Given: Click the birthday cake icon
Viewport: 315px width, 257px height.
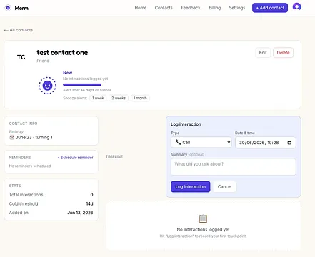Looking at the screenshot, I should [x=11, y=137].
